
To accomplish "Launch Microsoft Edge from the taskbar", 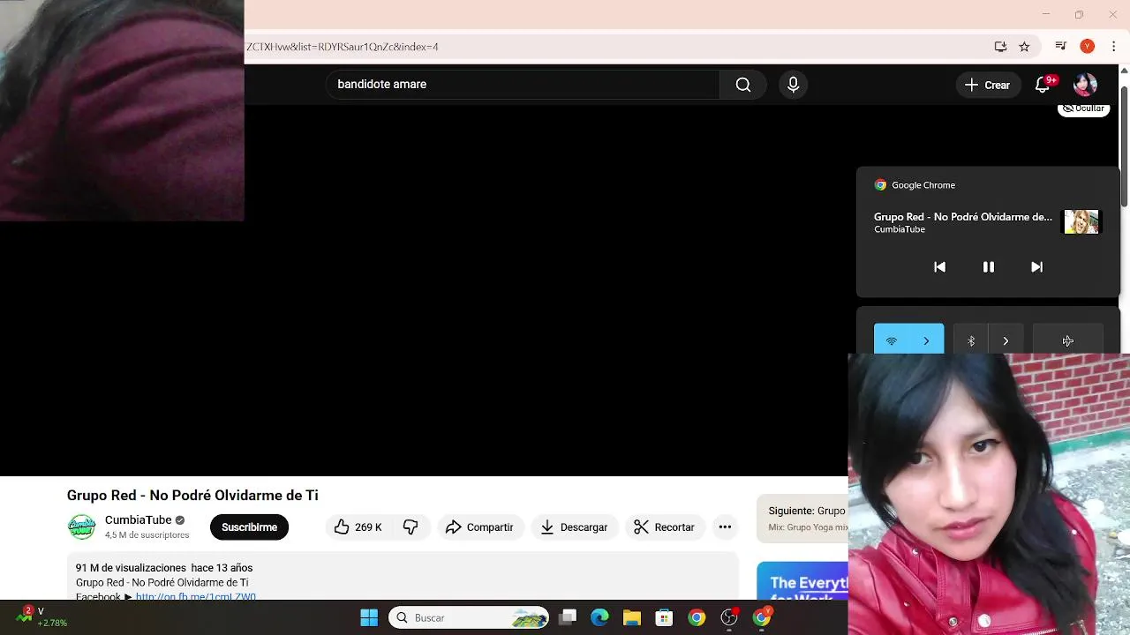I will pyautogui.click(x=599, y=617).
